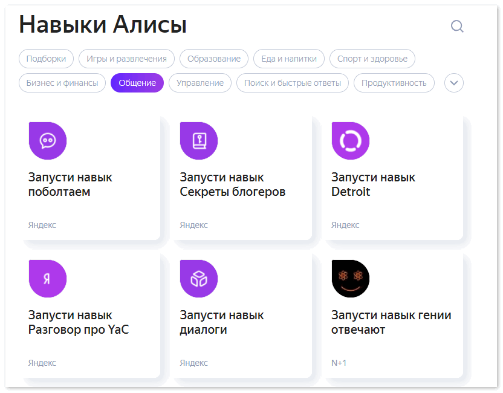Click the search magnifier icon
This screenshot has height=393, width=503.
457,26
